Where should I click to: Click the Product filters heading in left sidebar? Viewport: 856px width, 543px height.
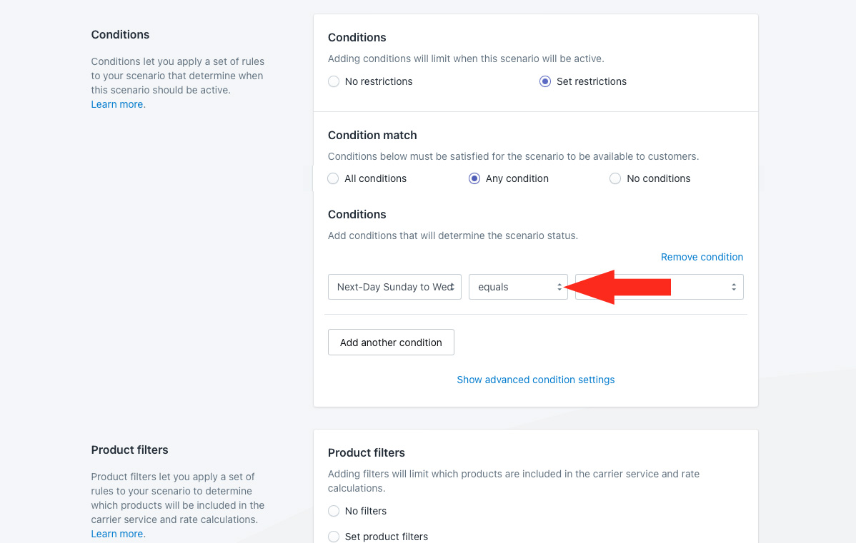click(x=129, y=450)
